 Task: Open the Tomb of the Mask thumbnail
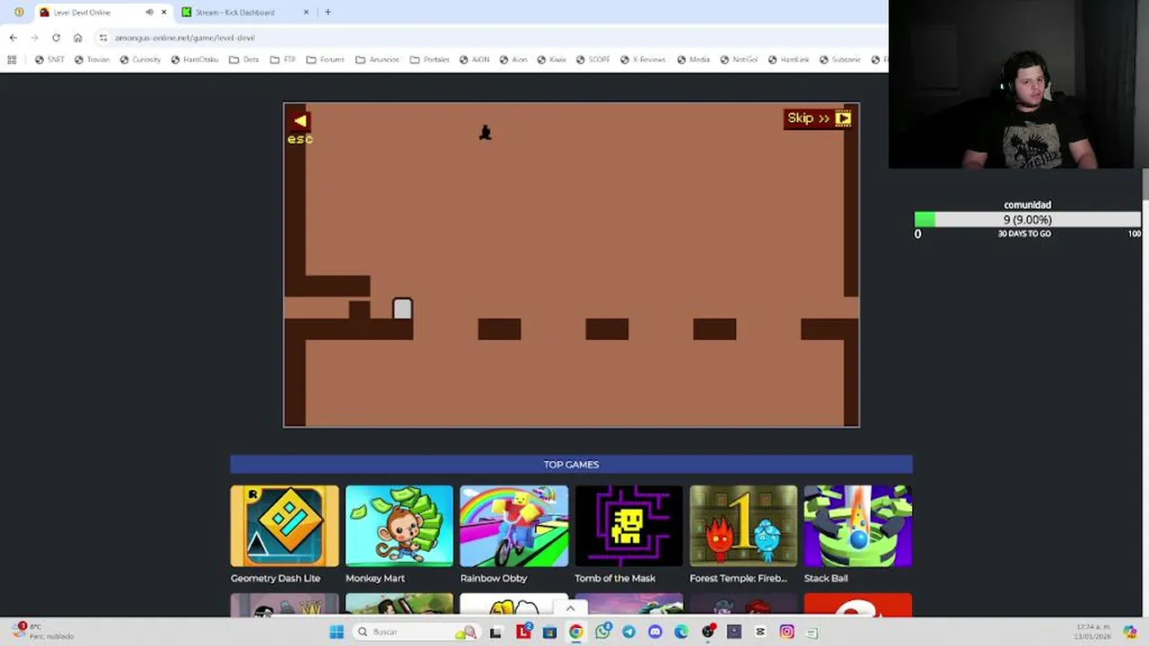pos(628,526)
